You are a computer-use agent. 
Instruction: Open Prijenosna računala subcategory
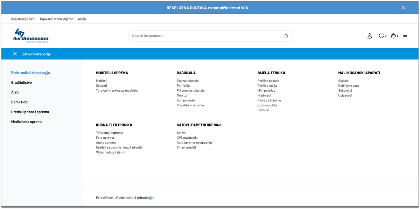coord(190,91)
